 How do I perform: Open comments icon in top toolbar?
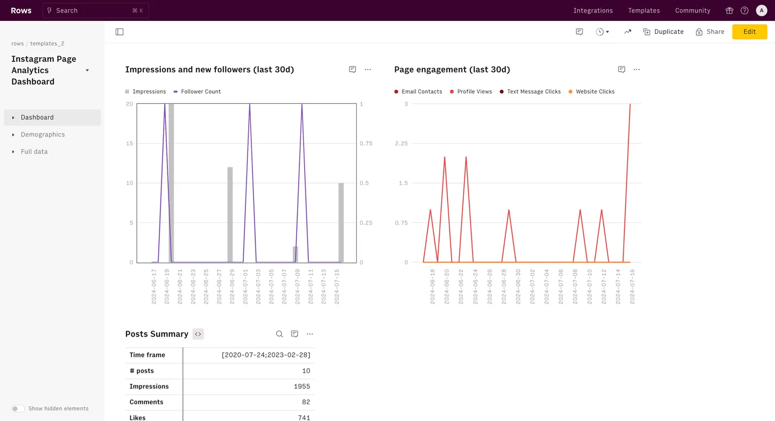[x=580, y=32]
